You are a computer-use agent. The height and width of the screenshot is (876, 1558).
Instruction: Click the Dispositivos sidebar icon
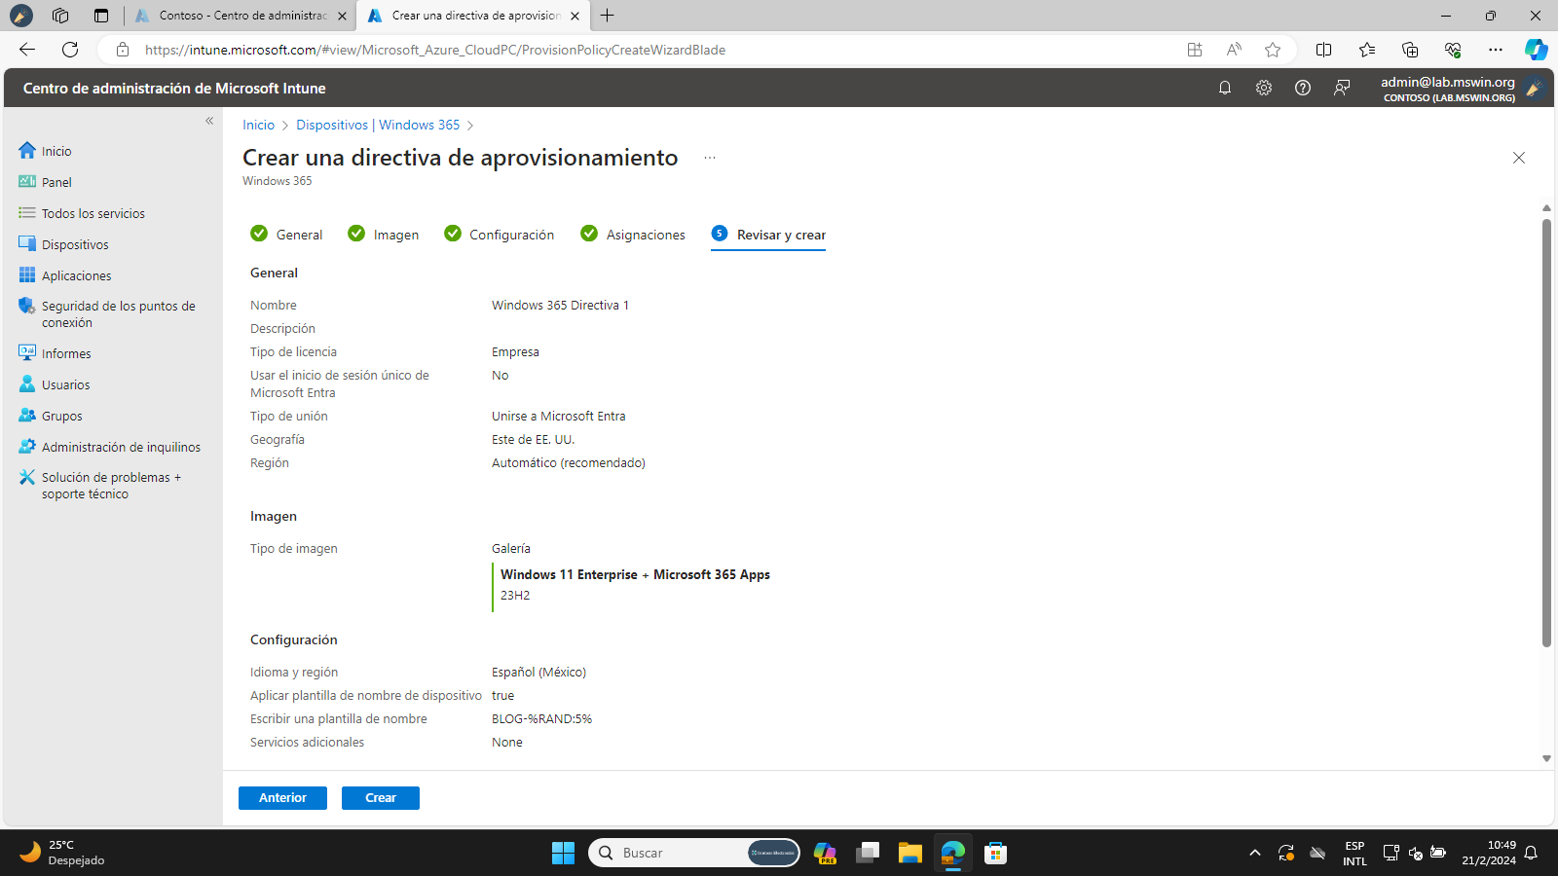[27, 244]
